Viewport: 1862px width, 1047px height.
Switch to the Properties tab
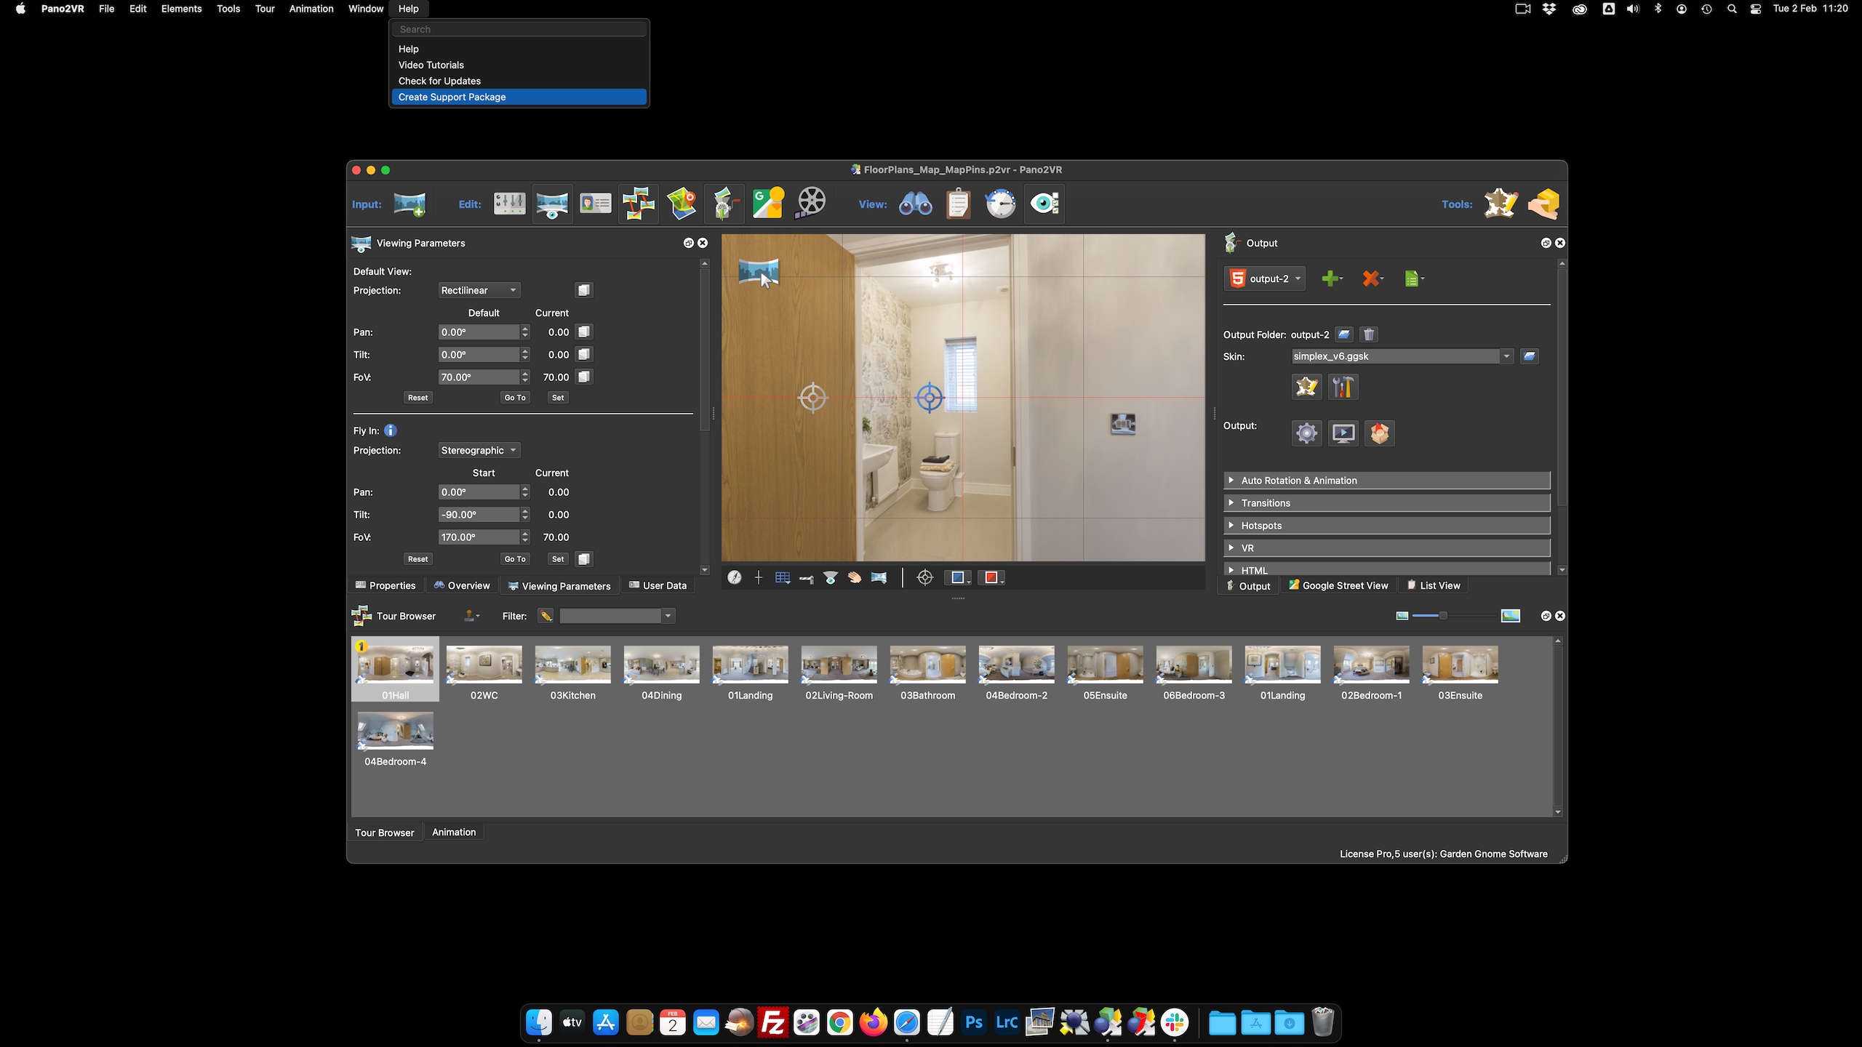(385, 585)
